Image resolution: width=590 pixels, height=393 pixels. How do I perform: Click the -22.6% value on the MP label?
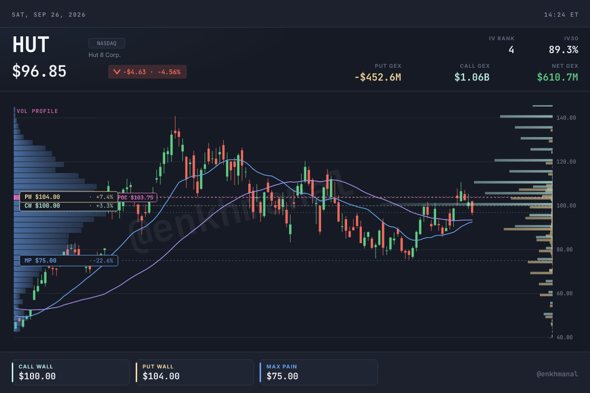pos(103,261)
